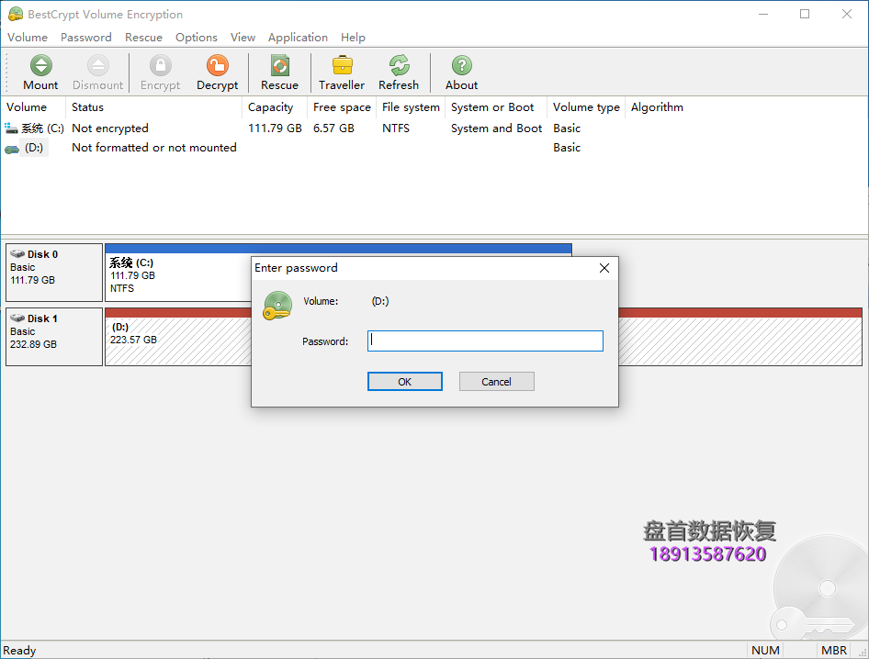Select the Disk 1 icon block

tap(54, 337)
